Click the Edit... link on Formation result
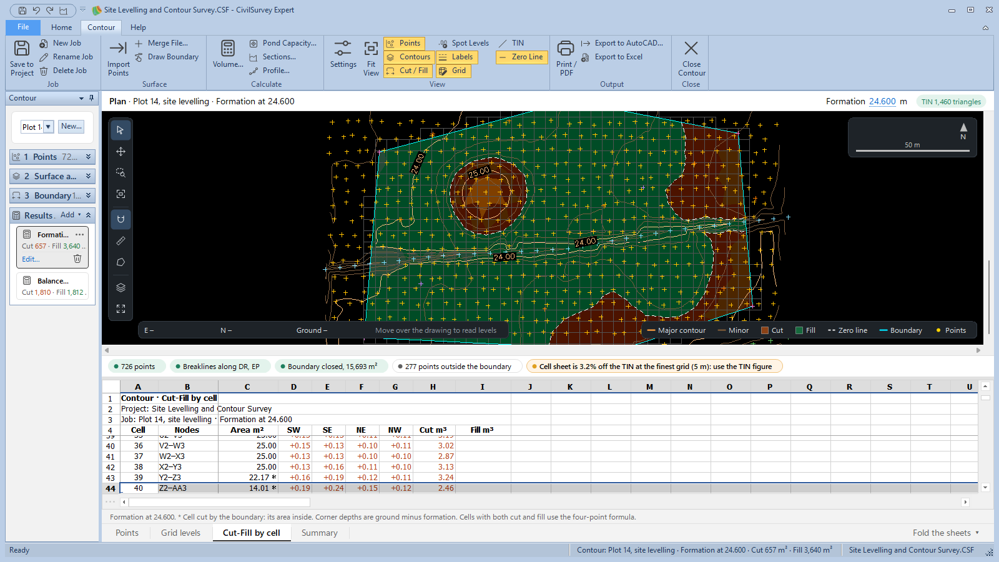 (x=31, y=259)
